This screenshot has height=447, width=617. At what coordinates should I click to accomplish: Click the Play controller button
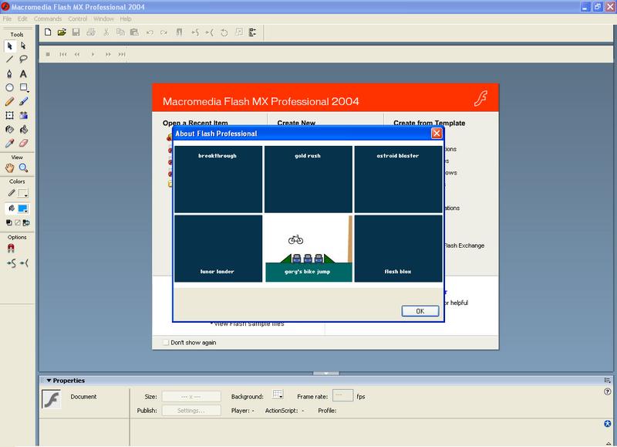click(93, 54)
